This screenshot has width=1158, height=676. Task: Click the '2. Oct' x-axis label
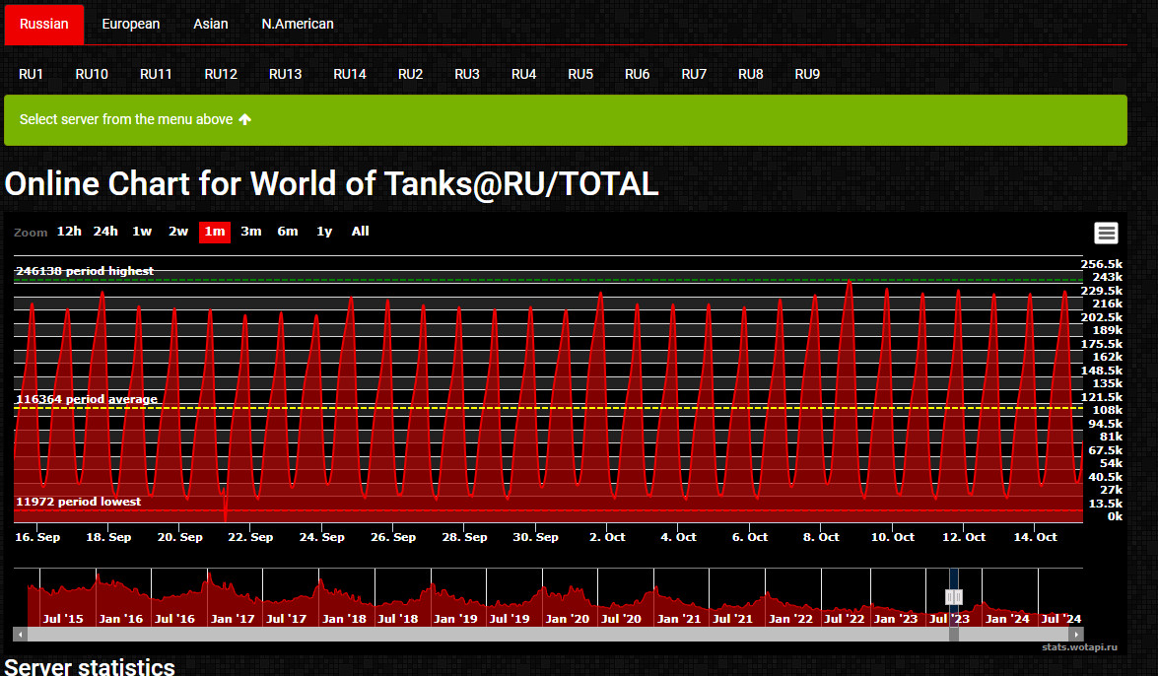[607, 537]
